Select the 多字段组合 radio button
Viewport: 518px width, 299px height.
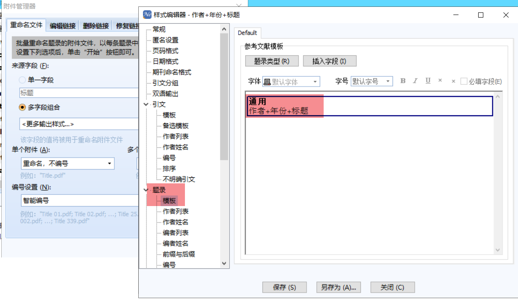click(22, 107)
